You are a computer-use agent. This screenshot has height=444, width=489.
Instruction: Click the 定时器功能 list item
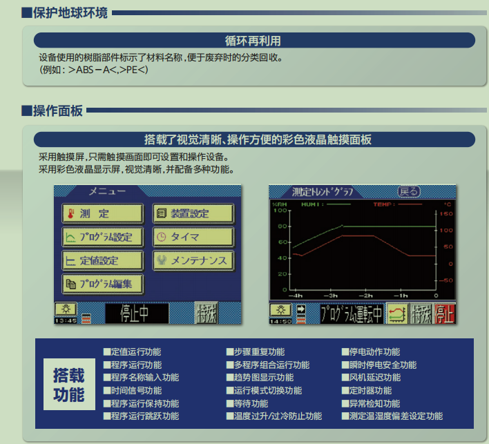(x=367, y=390)
